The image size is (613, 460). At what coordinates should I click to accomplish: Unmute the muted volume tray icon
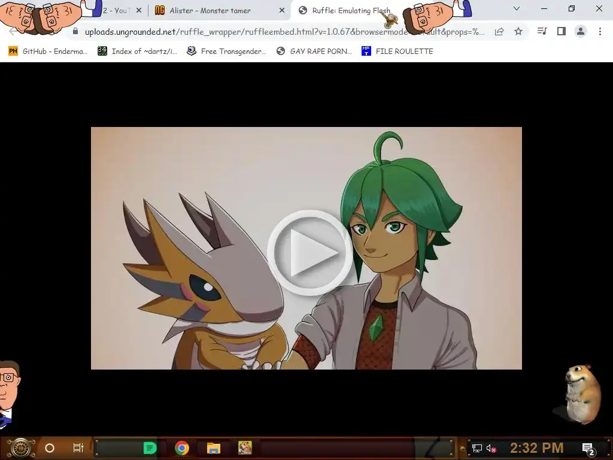(x=491, y=448)
